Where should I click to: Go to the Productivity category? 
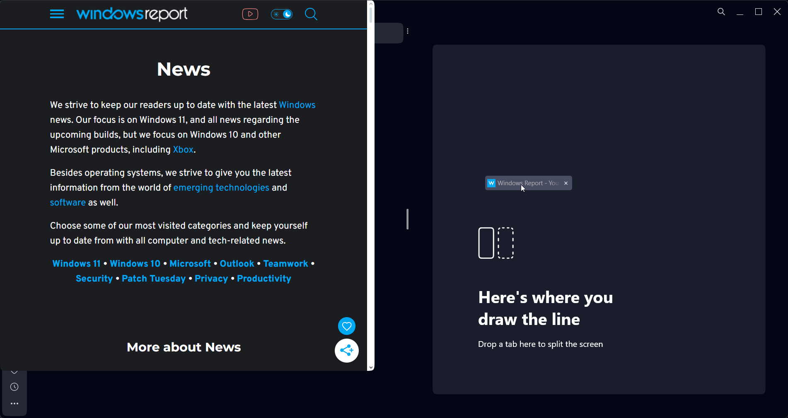click(264, 279)
